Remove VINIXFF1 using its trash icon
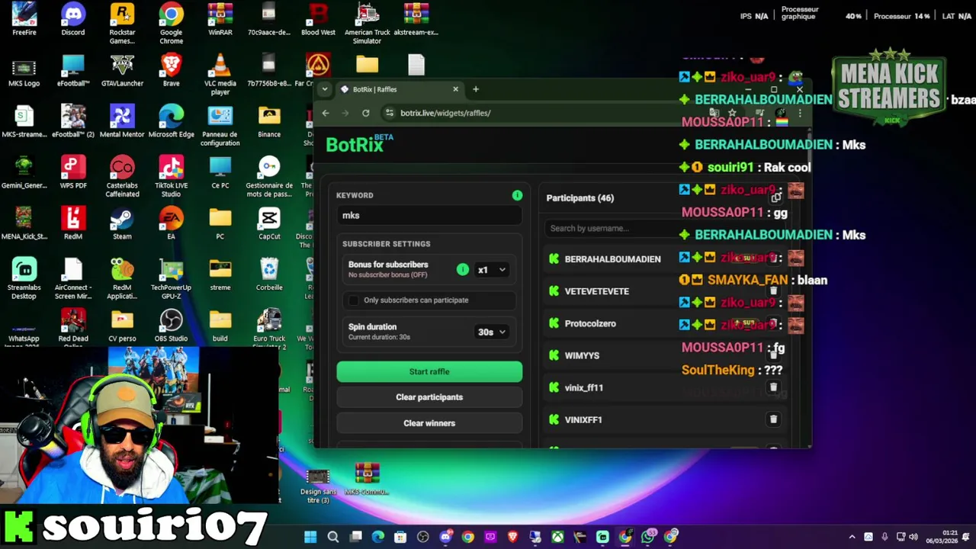976x549 pixels. pos(773,419)
